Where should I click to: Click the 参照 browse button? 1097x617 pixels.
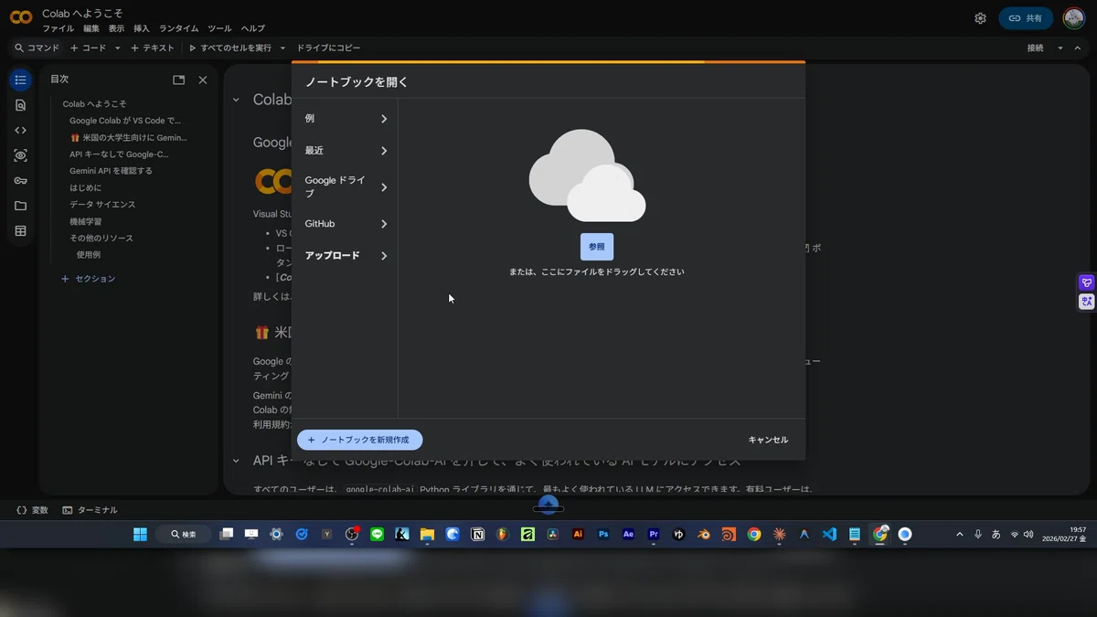597,247
